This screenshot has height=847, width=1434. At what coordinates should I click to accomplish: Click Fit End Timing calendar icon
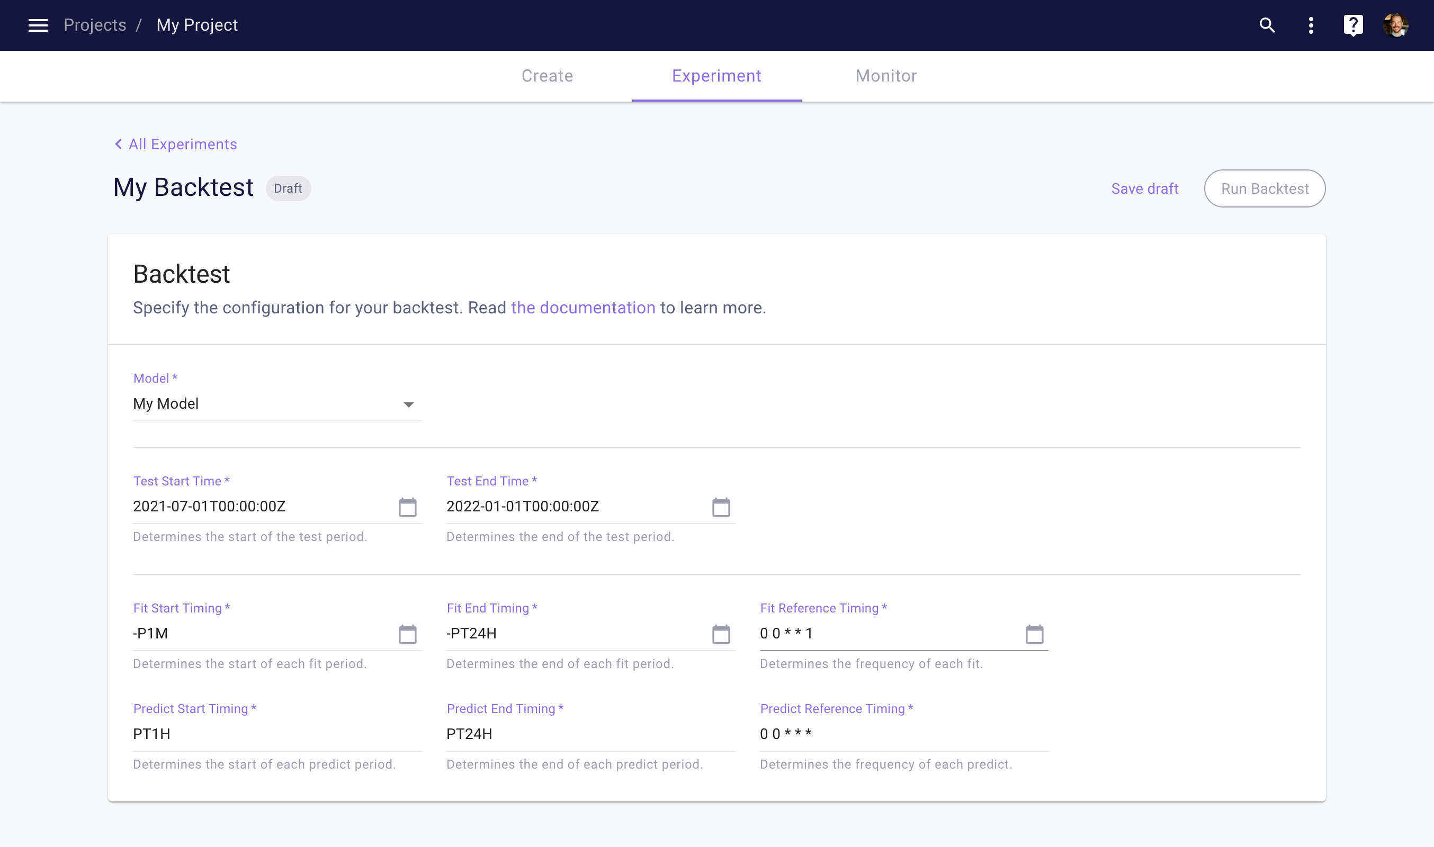coord(720,634)
